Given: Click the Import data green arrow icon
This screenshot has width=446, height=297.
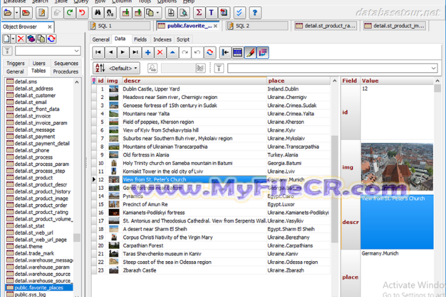Looking at the screenshot, I should pyautogui.click(x=125, y=13).
